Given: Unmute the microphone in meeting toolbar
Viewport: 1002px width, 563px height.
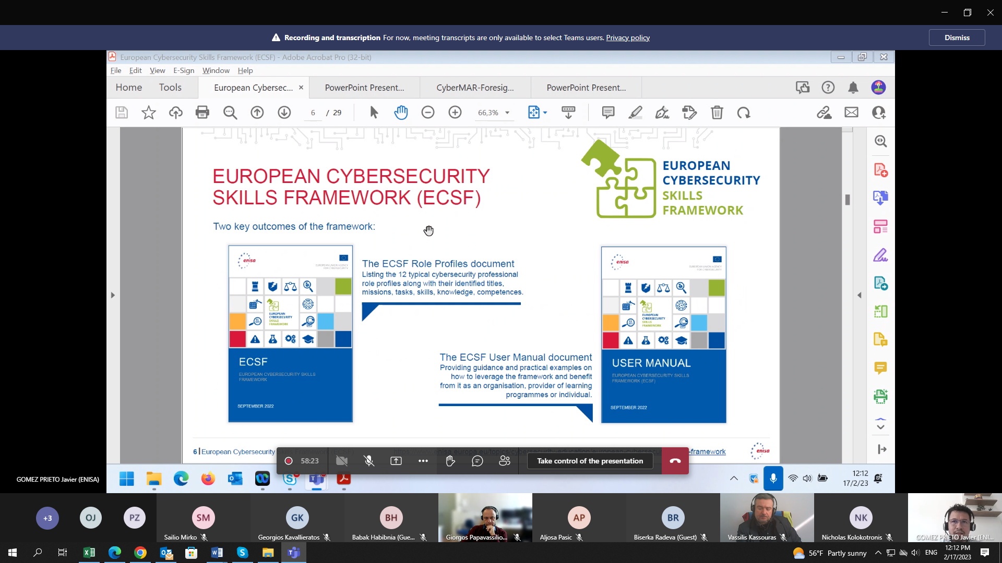Looking at the screenshot, I should 369,461.
